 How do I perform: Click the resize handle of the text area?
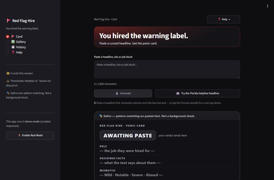239,77
